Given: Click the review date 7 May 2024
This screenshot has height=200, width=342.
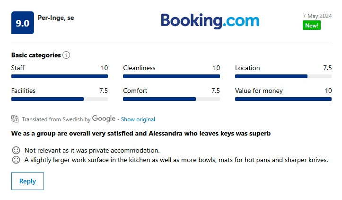Looking at the screenshot, I should pos(317,16).
